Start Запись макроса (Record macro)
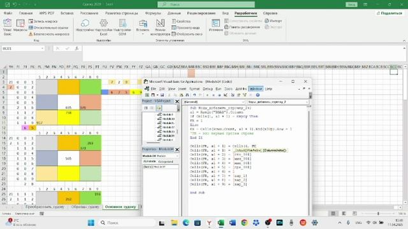Screen dimensions: 408x229 tap(43, 21)
